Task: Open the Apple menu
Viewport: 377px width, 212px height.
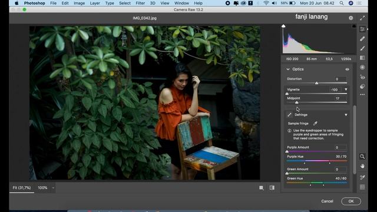Action: (16, 3)
